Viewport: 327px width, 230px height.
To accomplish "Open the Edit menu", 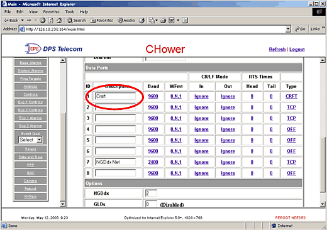I will click(20, 12).
